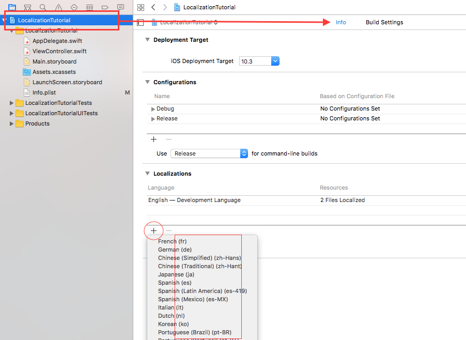This screenshot has width=466, height=340.
Task: Click the "2 Files Localized" cell
Action: click(x=343, y=200)
